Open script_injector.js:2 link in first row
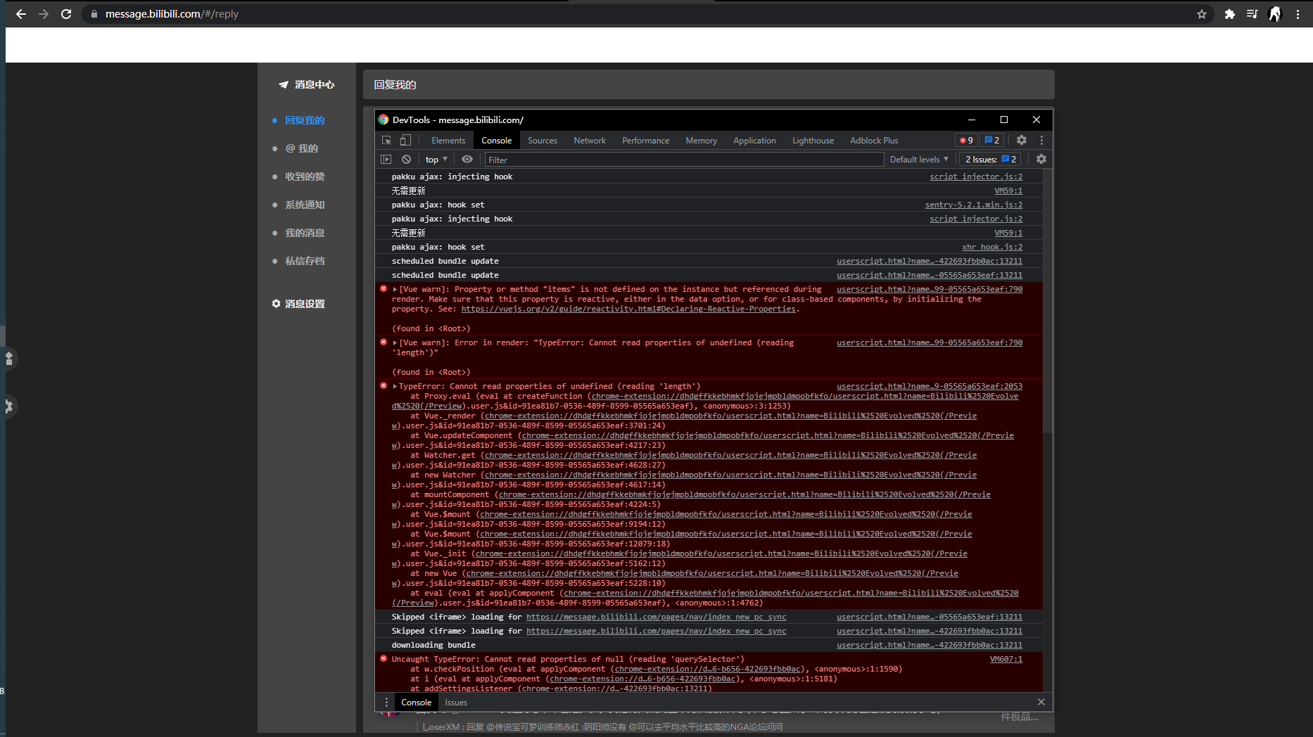Screen dimensions: 1313x737 [976, 177]
